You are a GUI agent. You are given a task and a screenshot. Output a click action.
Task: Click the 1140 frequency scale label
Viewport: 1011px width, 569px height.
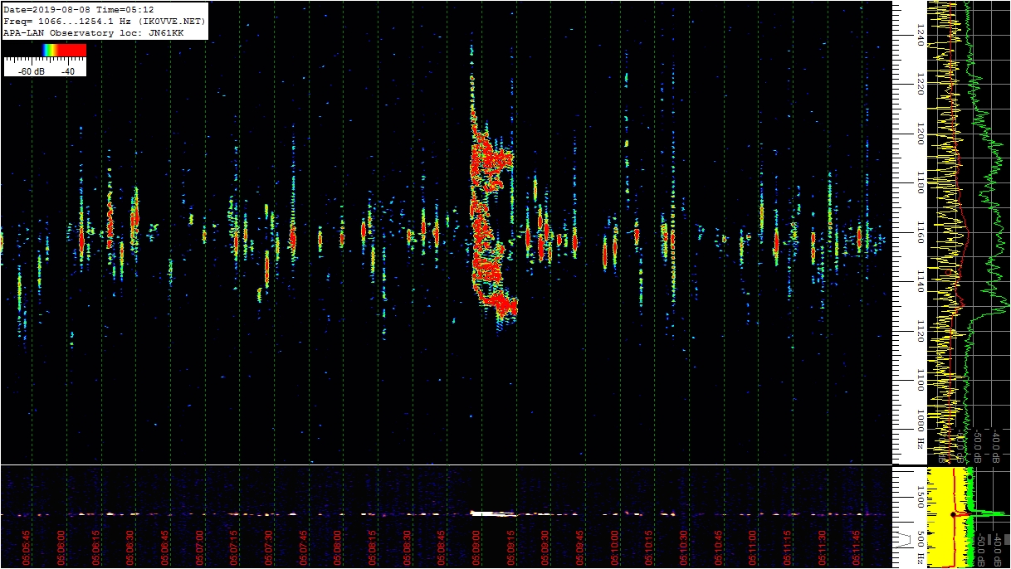click(x=921, y=284)
